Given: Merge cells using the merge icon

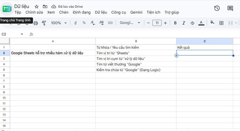Looking at the screenshot, I should pyautogui.click(x=230, y=23).
